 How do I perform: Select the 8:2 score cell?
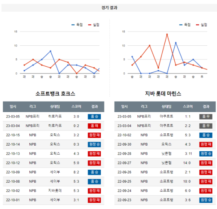[76, 172]
